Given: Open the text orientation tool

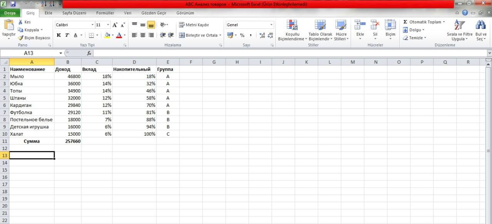Looking at the screenshot, I should (164, 25).
